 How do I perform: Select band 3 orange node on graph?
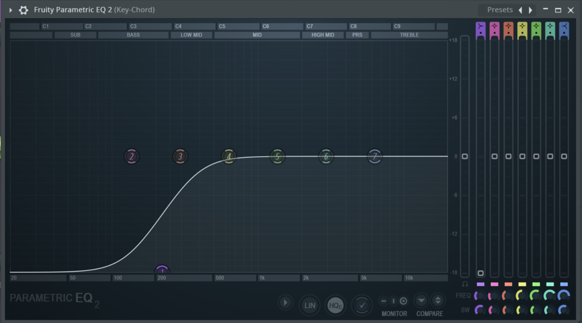click(x=180, y=157)
